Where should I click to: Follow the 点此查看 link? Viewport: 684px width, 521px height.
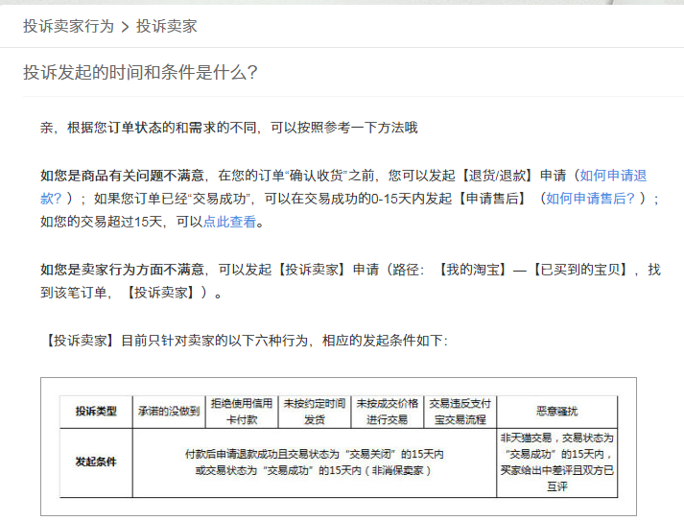(231, 222)
